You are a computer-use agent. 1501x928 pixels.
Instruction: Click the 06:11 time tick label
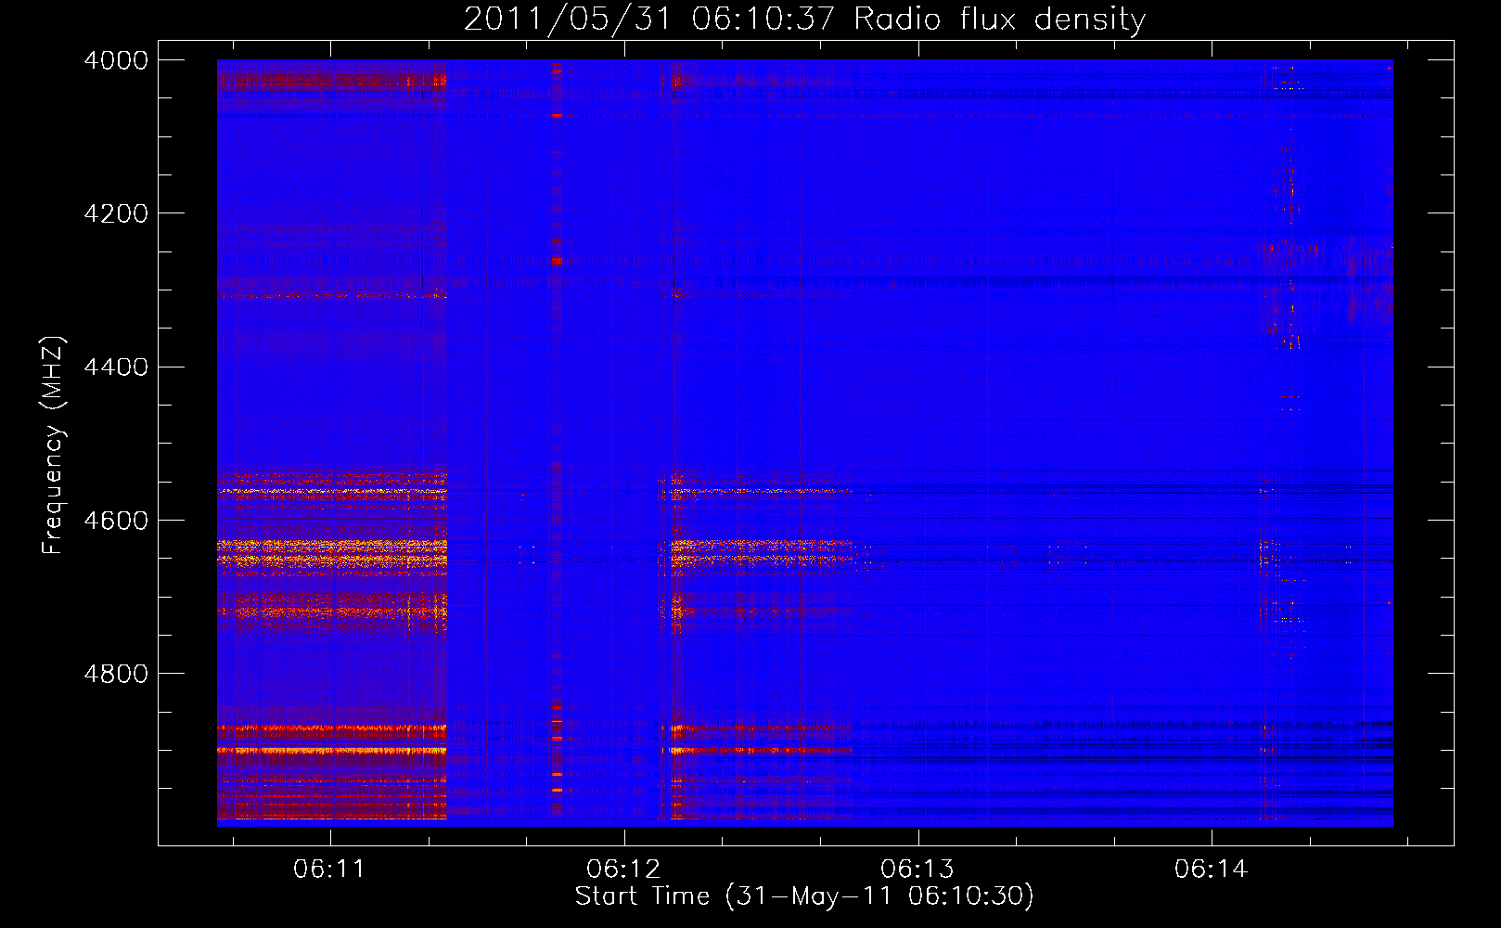click(x=330, y=870)
